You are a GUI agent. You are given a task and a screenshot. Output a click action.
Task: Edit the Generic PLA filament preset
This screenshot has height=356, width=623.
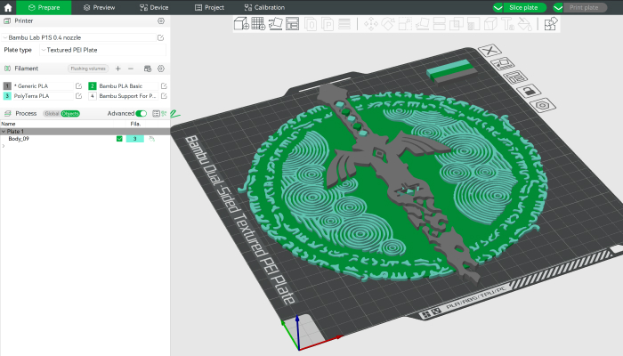78,85
